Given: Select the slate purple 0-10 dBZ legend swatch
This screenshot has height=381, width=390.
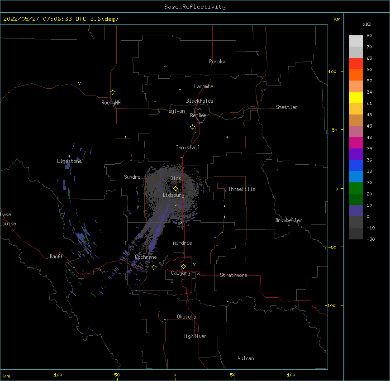Looking at the screenshot, I should 356,211.
